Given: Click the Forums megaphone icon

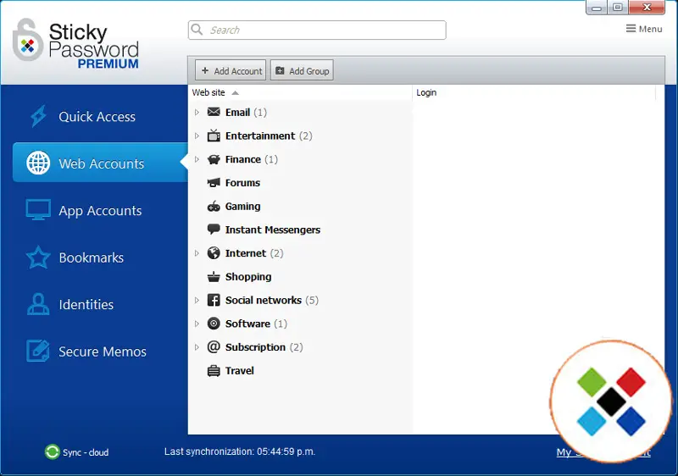Looking at the screenshot, I should 214,183.
